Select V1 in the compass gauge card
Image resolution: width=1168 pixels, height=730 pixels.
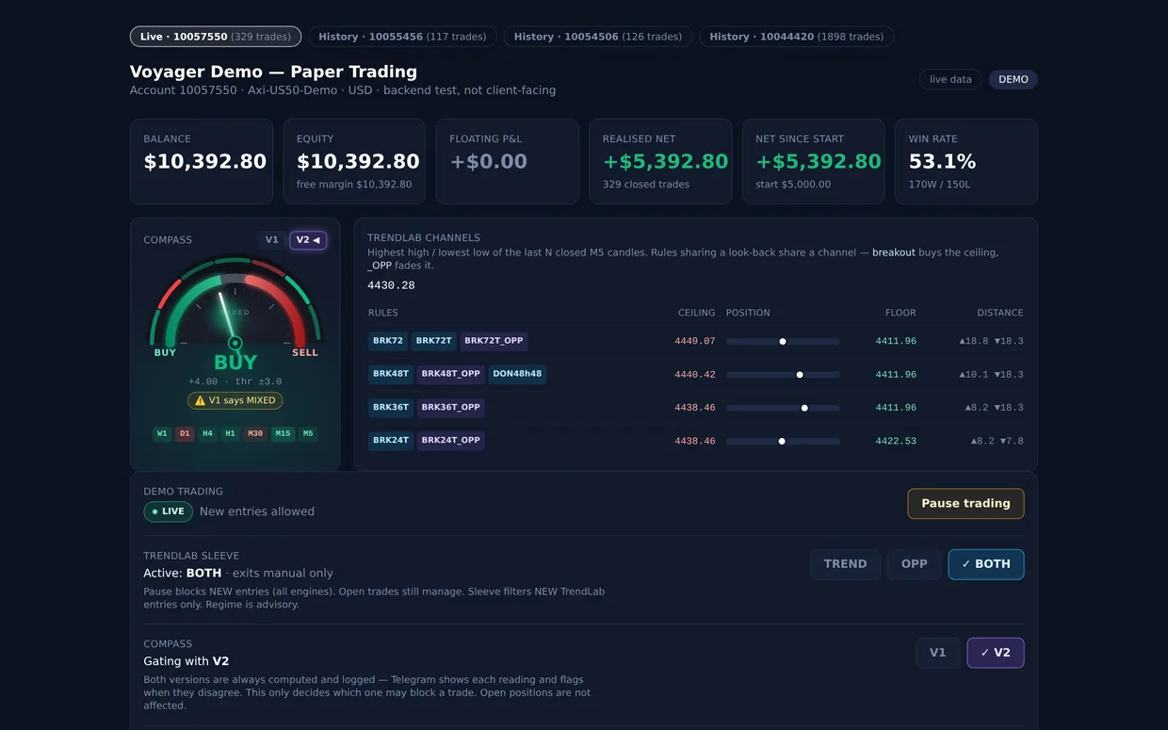(x=271, y=240)
